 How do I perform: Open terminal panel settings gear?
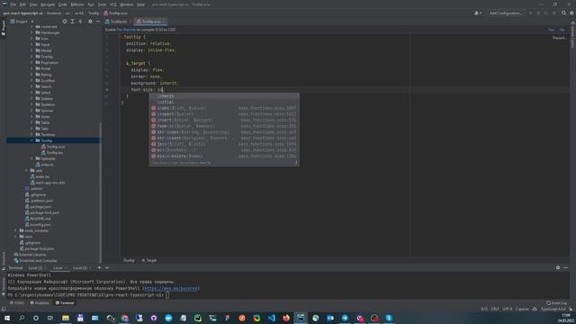pos(558,268)
